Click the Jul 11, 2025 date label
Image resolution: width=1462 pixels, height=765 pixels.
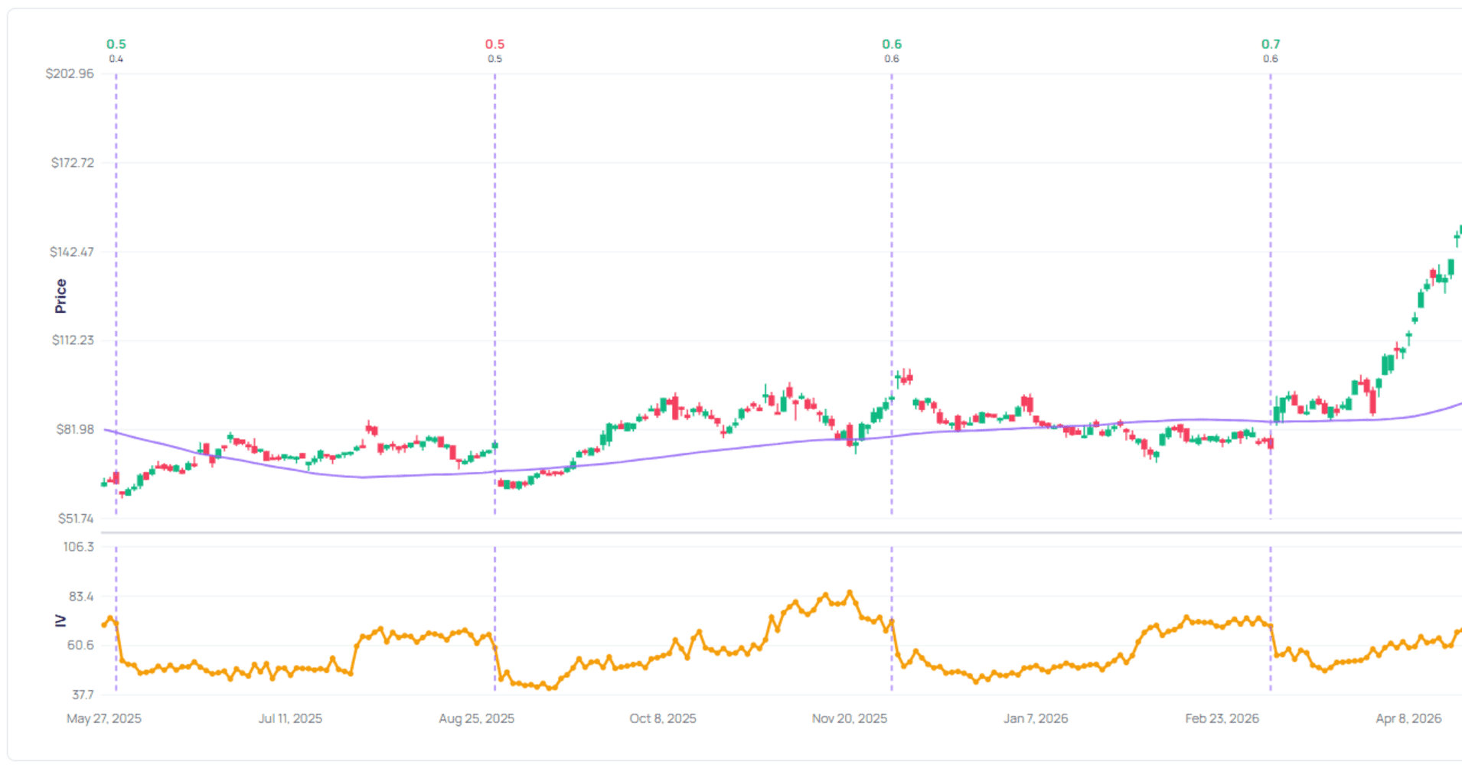coord(290,718)
